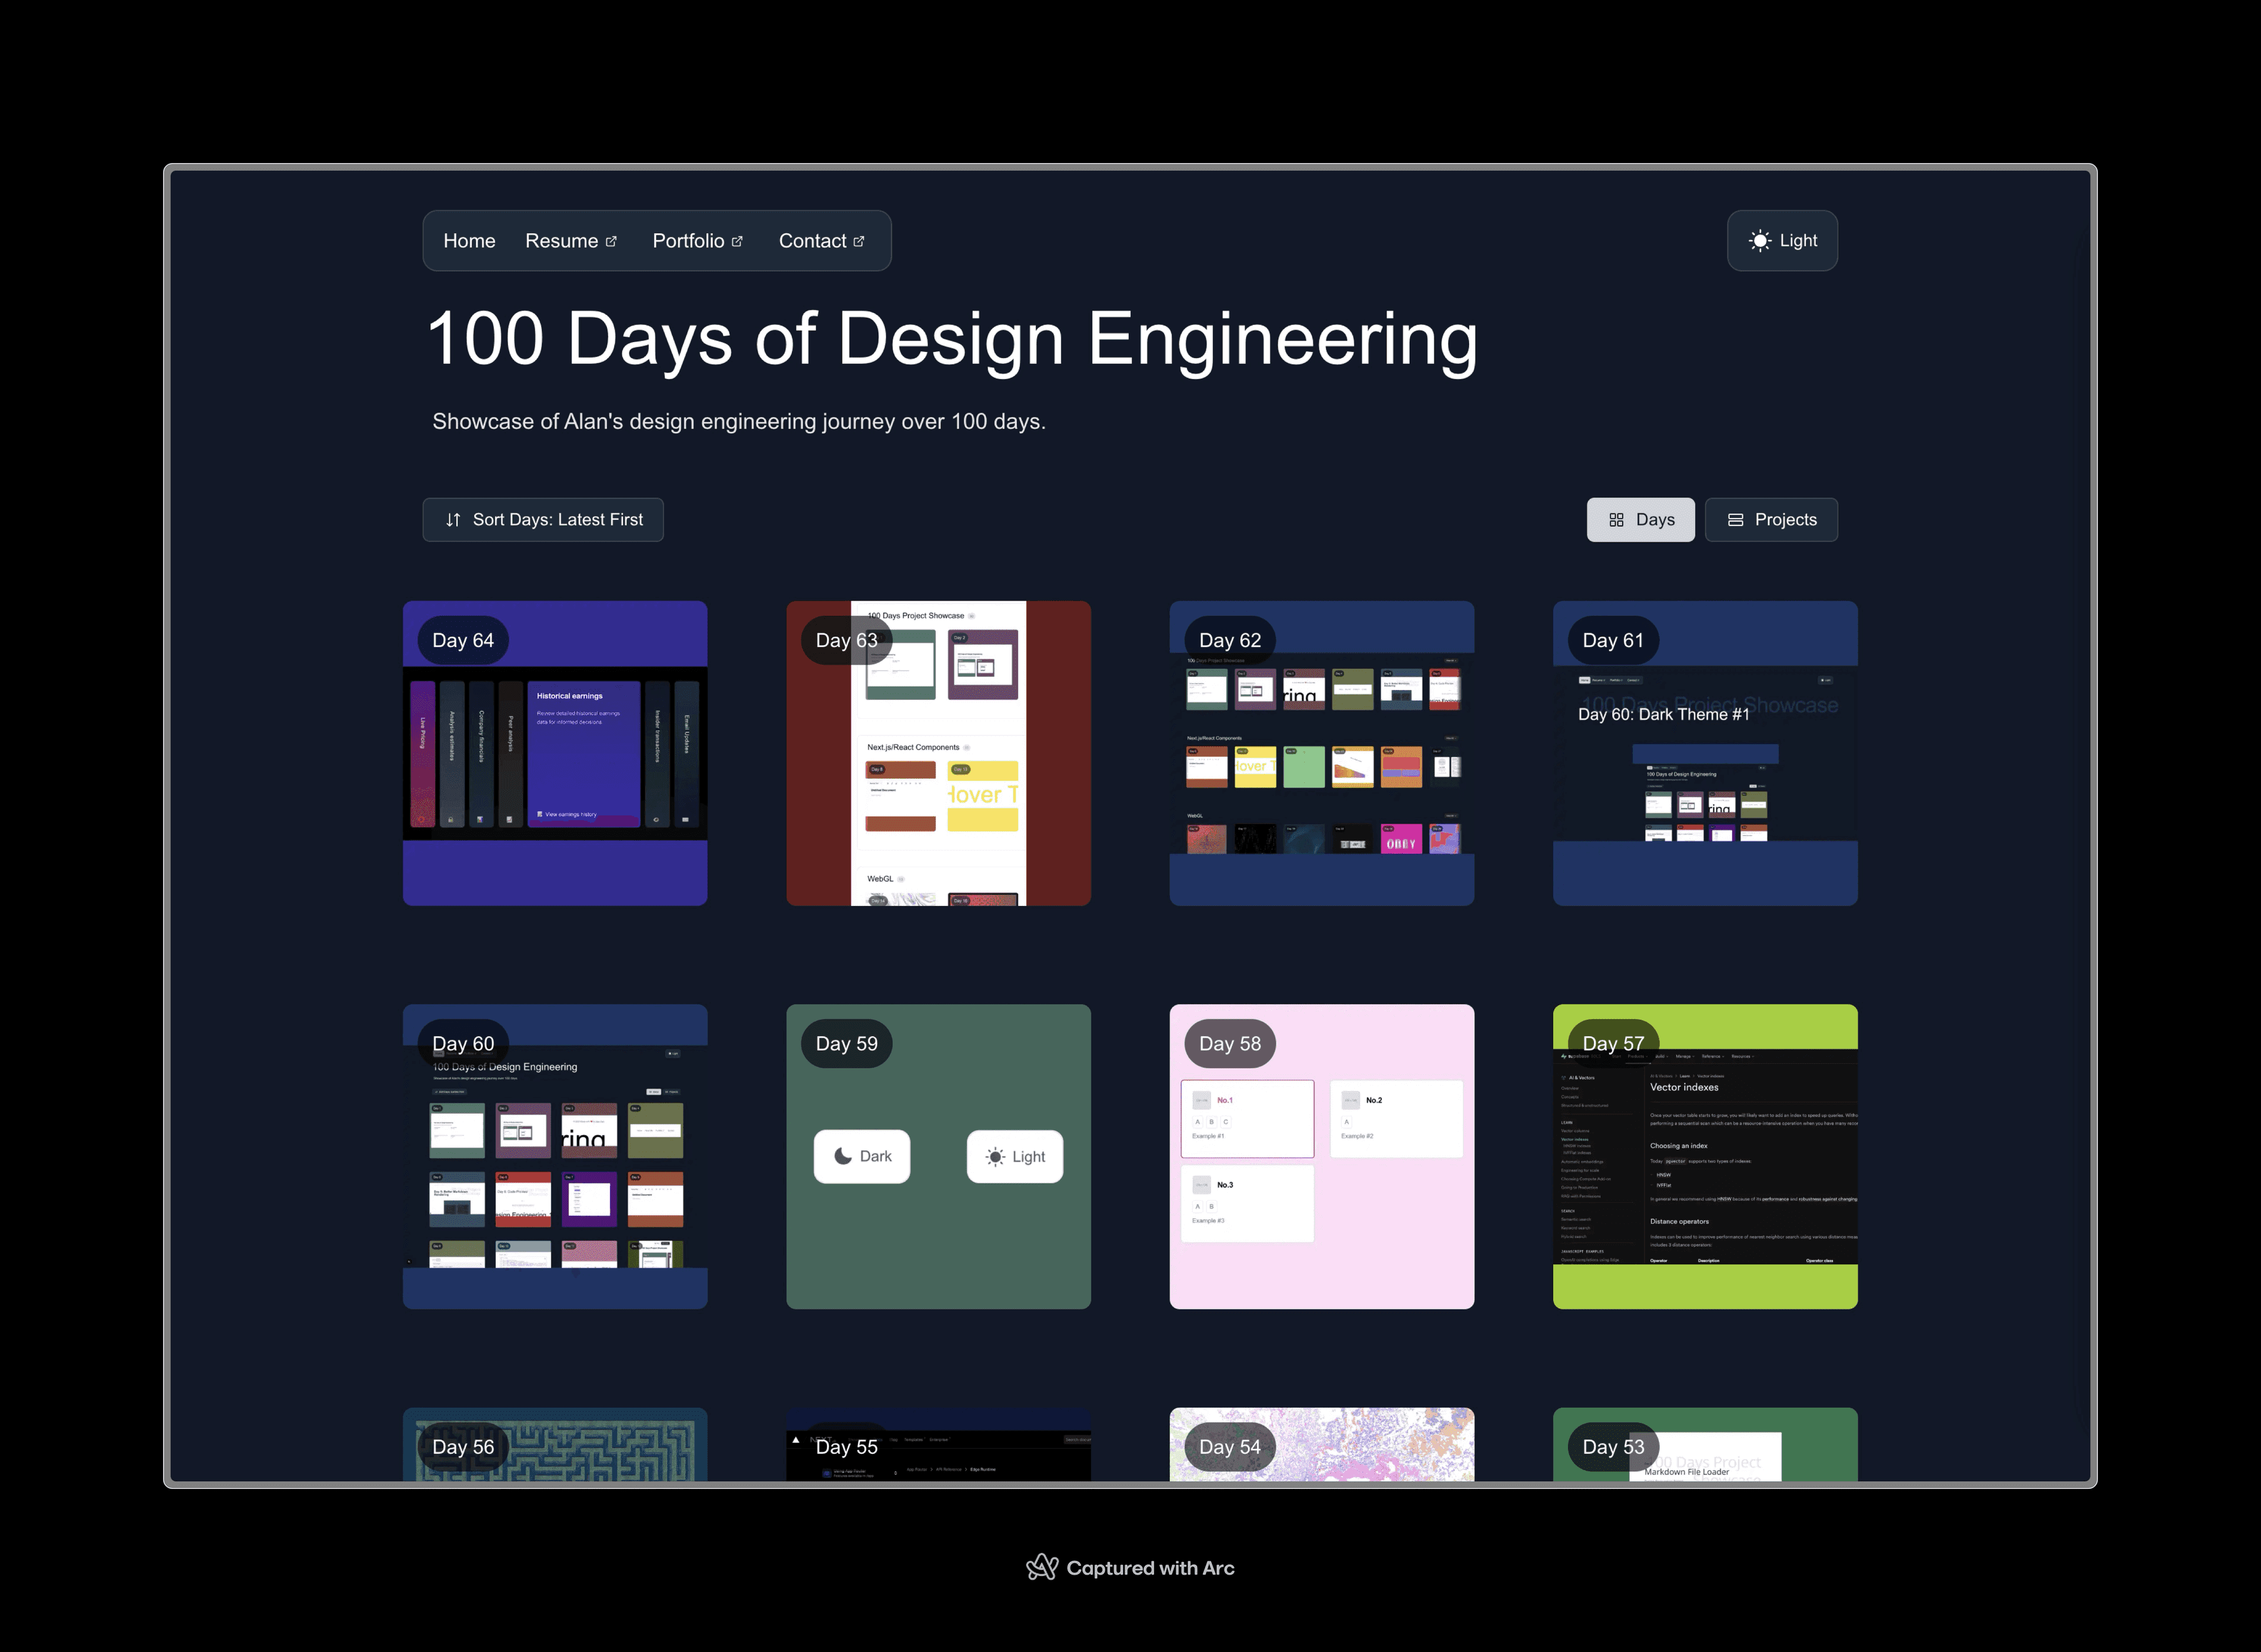The width and height of the screenshot is (2261, 1652).
Task: Open the Day 64 project card
Action: point(555,753)
